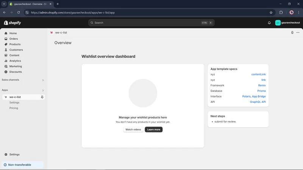Open the Pricing sub-item
Image resolution: width=303 pixels, height=170 pixels.
coord(14,108)
